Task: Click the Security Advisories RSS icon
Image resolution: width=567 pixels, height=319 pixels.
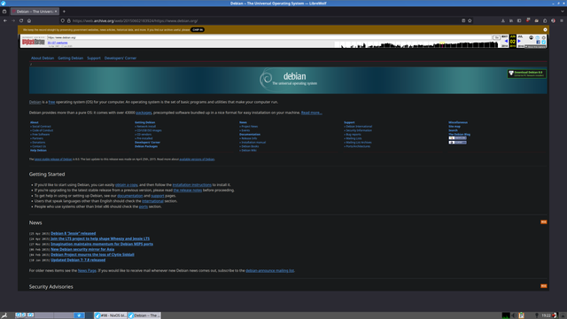Action: 543,286
